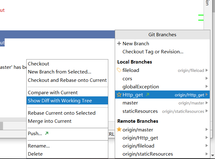Click the down arrow of the popup scrollbar
215x159 pixels.
click(213, 155)
